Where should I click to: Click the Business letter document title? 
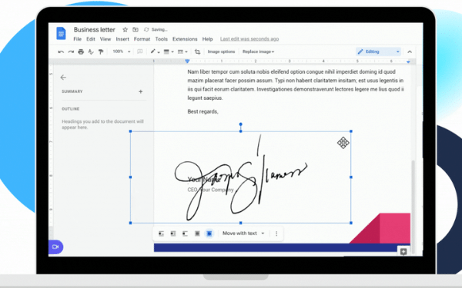click(x=94, y=30)
